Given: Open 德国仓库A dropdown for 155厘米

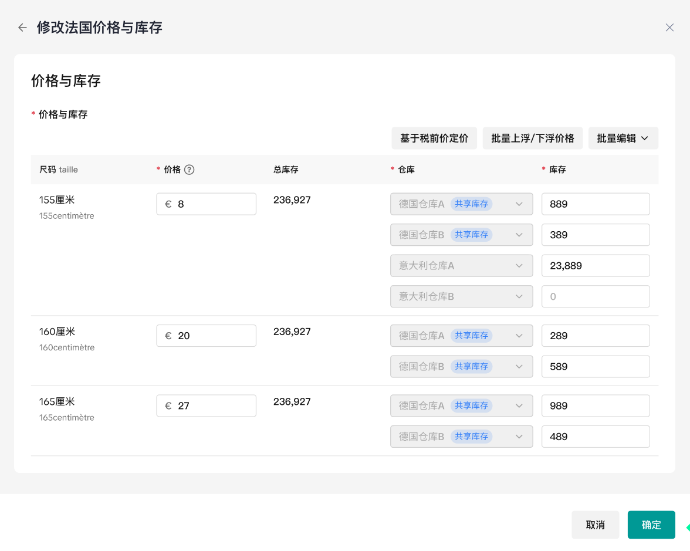Looking at the screenshot, I should click(x=461, y=204).
